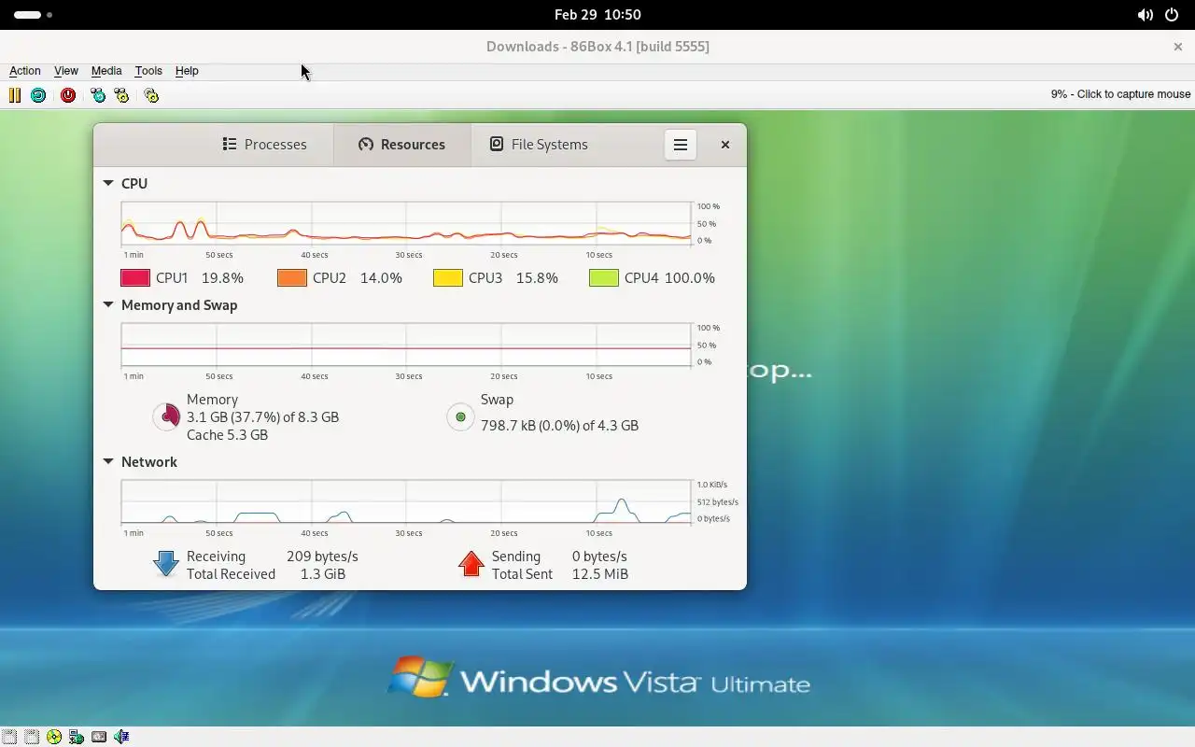Click the Activities indicator in top bar

tap(33, 15)
